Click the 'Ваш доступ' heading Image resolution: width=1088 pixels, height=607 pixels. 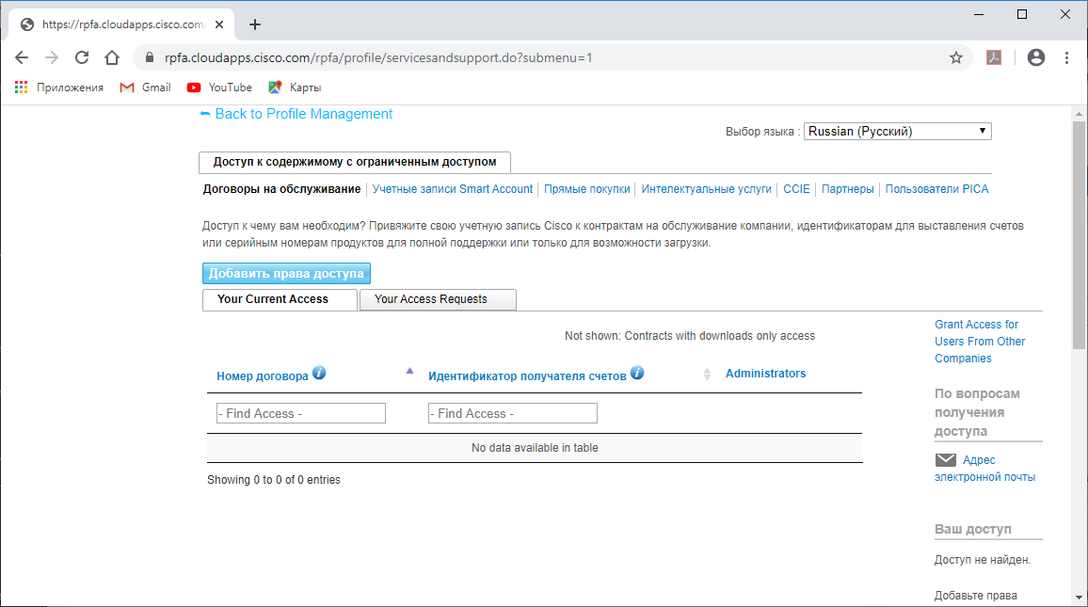[973, 529]
